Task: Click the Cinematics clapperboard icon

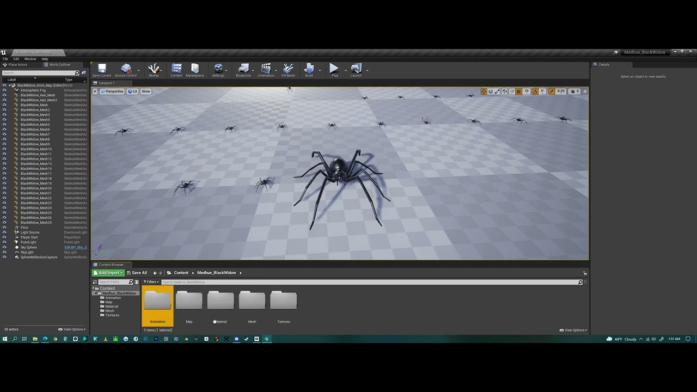Action: (x=266, y=70)
